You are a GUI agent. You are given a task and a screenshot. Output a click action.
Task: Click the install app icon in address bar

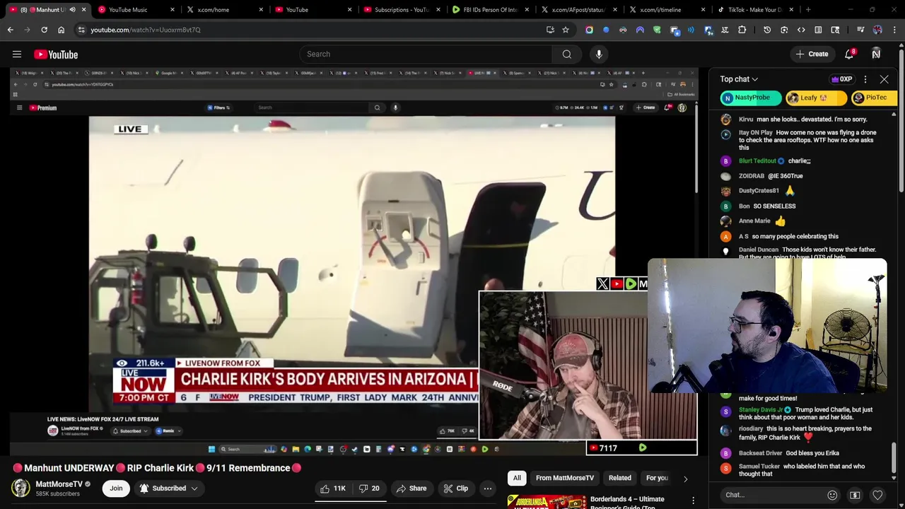(550, 30)
